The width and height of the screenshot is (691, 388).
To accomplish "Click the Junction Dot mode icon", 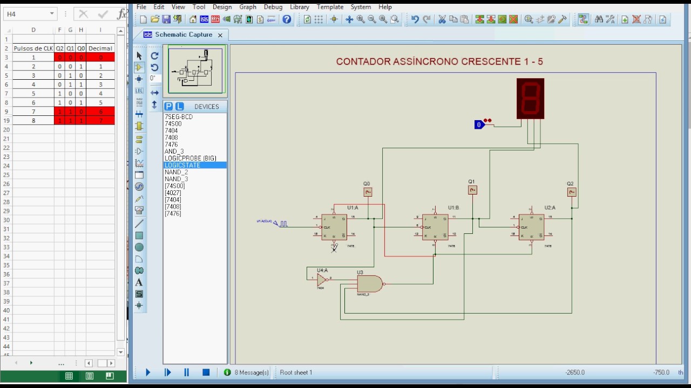I will [x=139, y=79].
